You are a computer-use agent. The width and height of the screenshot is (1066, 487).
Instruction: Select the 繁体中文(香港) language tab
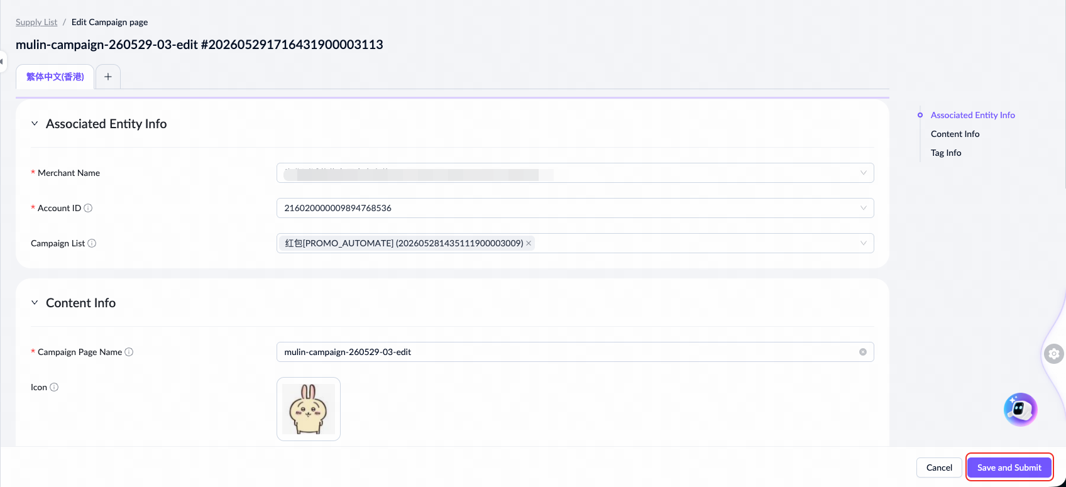pyautogui.click(x=55, y=77)
